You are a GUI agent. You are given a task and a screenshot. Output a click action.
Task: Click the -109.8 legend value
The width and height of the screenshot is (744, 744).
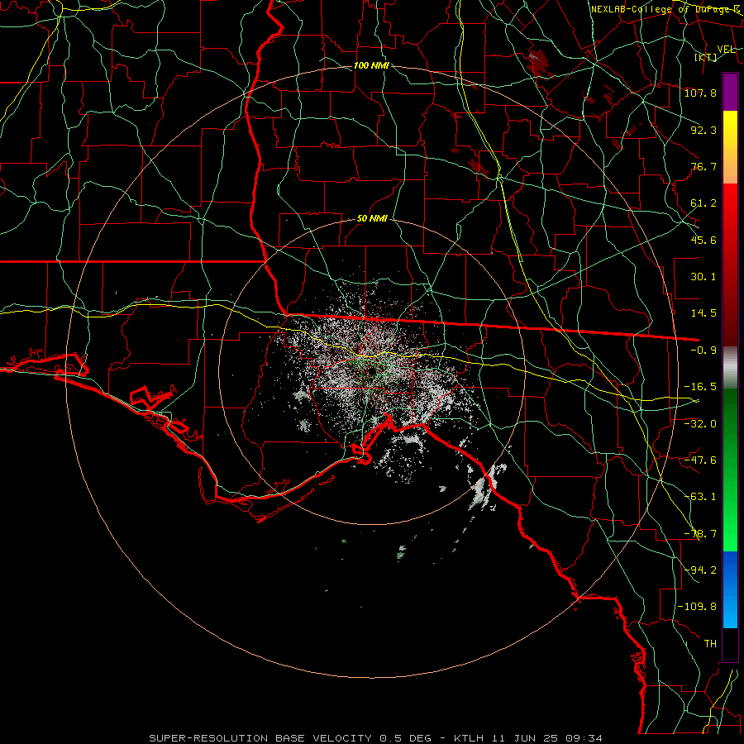click(x=697, y=607)
